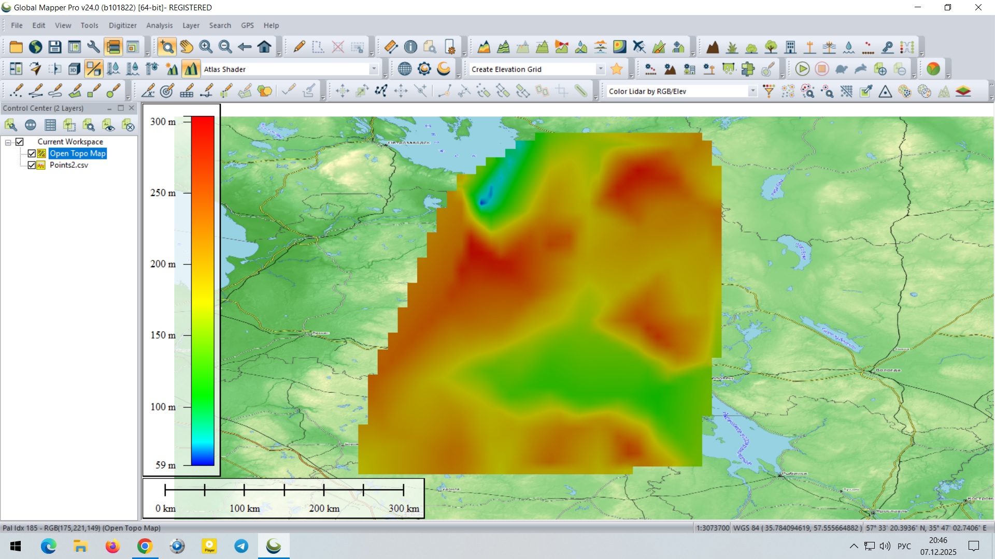Open the Color Lidar by RGB/Elev dropdown
Viewport: 995px width, 559px height.
pos(752,91)
